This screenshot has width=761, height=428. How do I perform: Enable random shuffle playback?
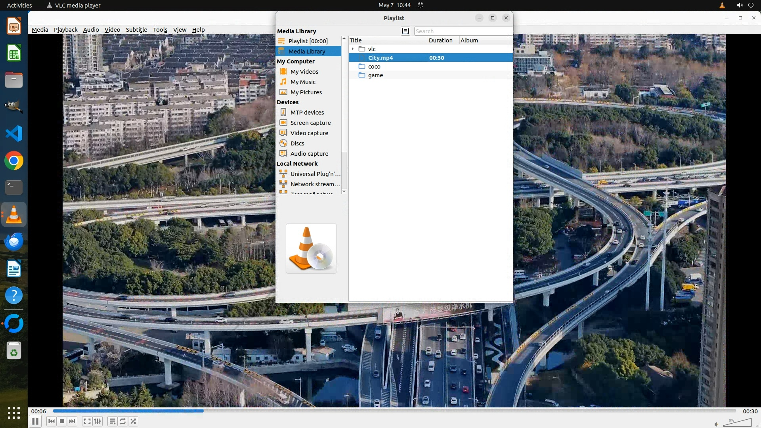(134, 421)
